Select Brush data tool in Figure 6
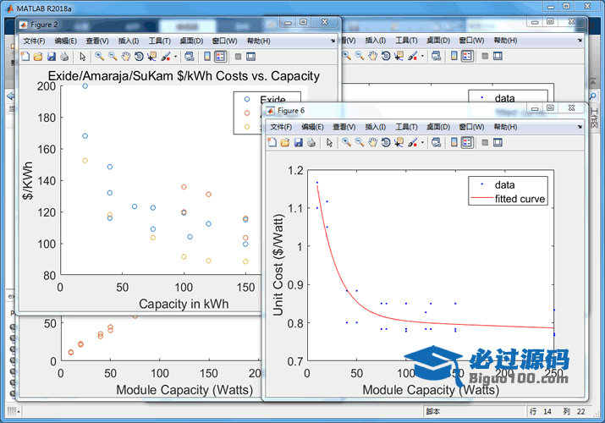 pyautogui.click(x=413, y=143)
